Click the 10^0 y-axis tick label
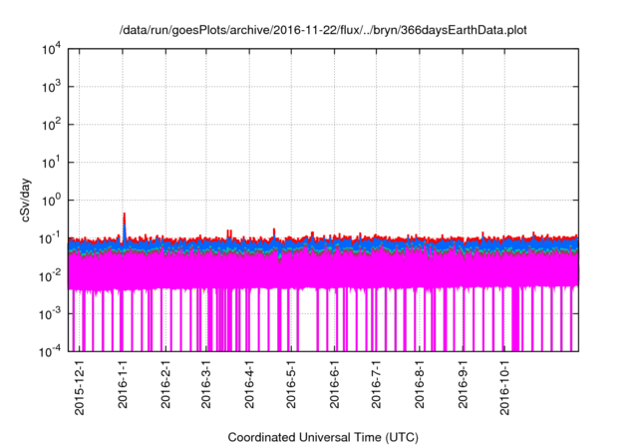The image size is (638, 447). tap(50, 200)
